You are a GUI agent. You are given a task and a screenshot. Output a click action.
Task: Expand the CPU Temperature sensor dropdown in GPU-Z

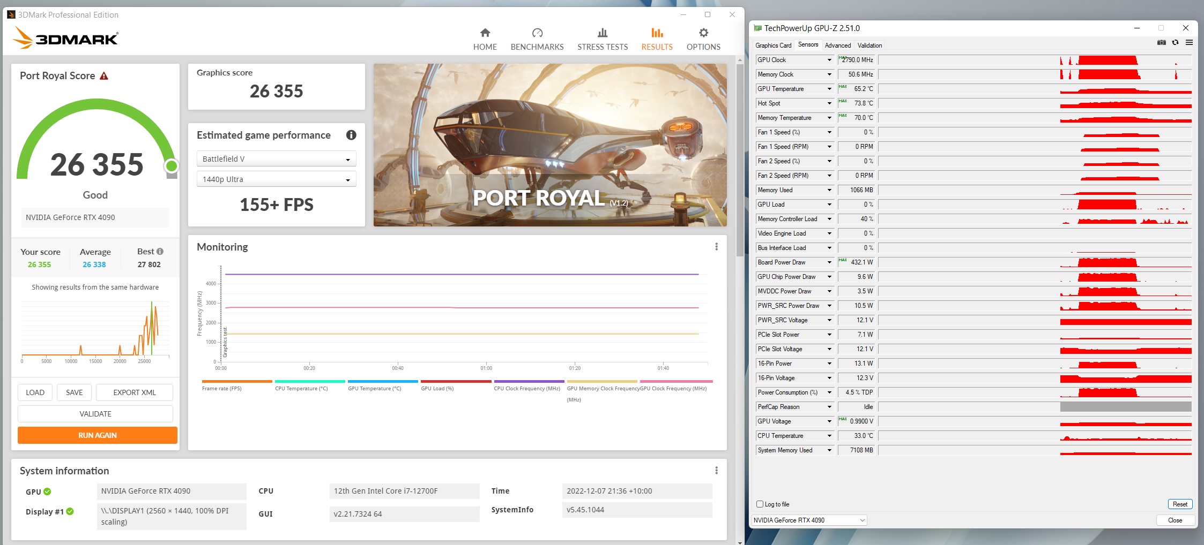pyautogui.click(x=829, y=436)
